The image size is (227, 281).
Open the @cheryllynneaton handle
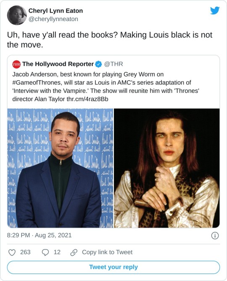pos(53,19)
